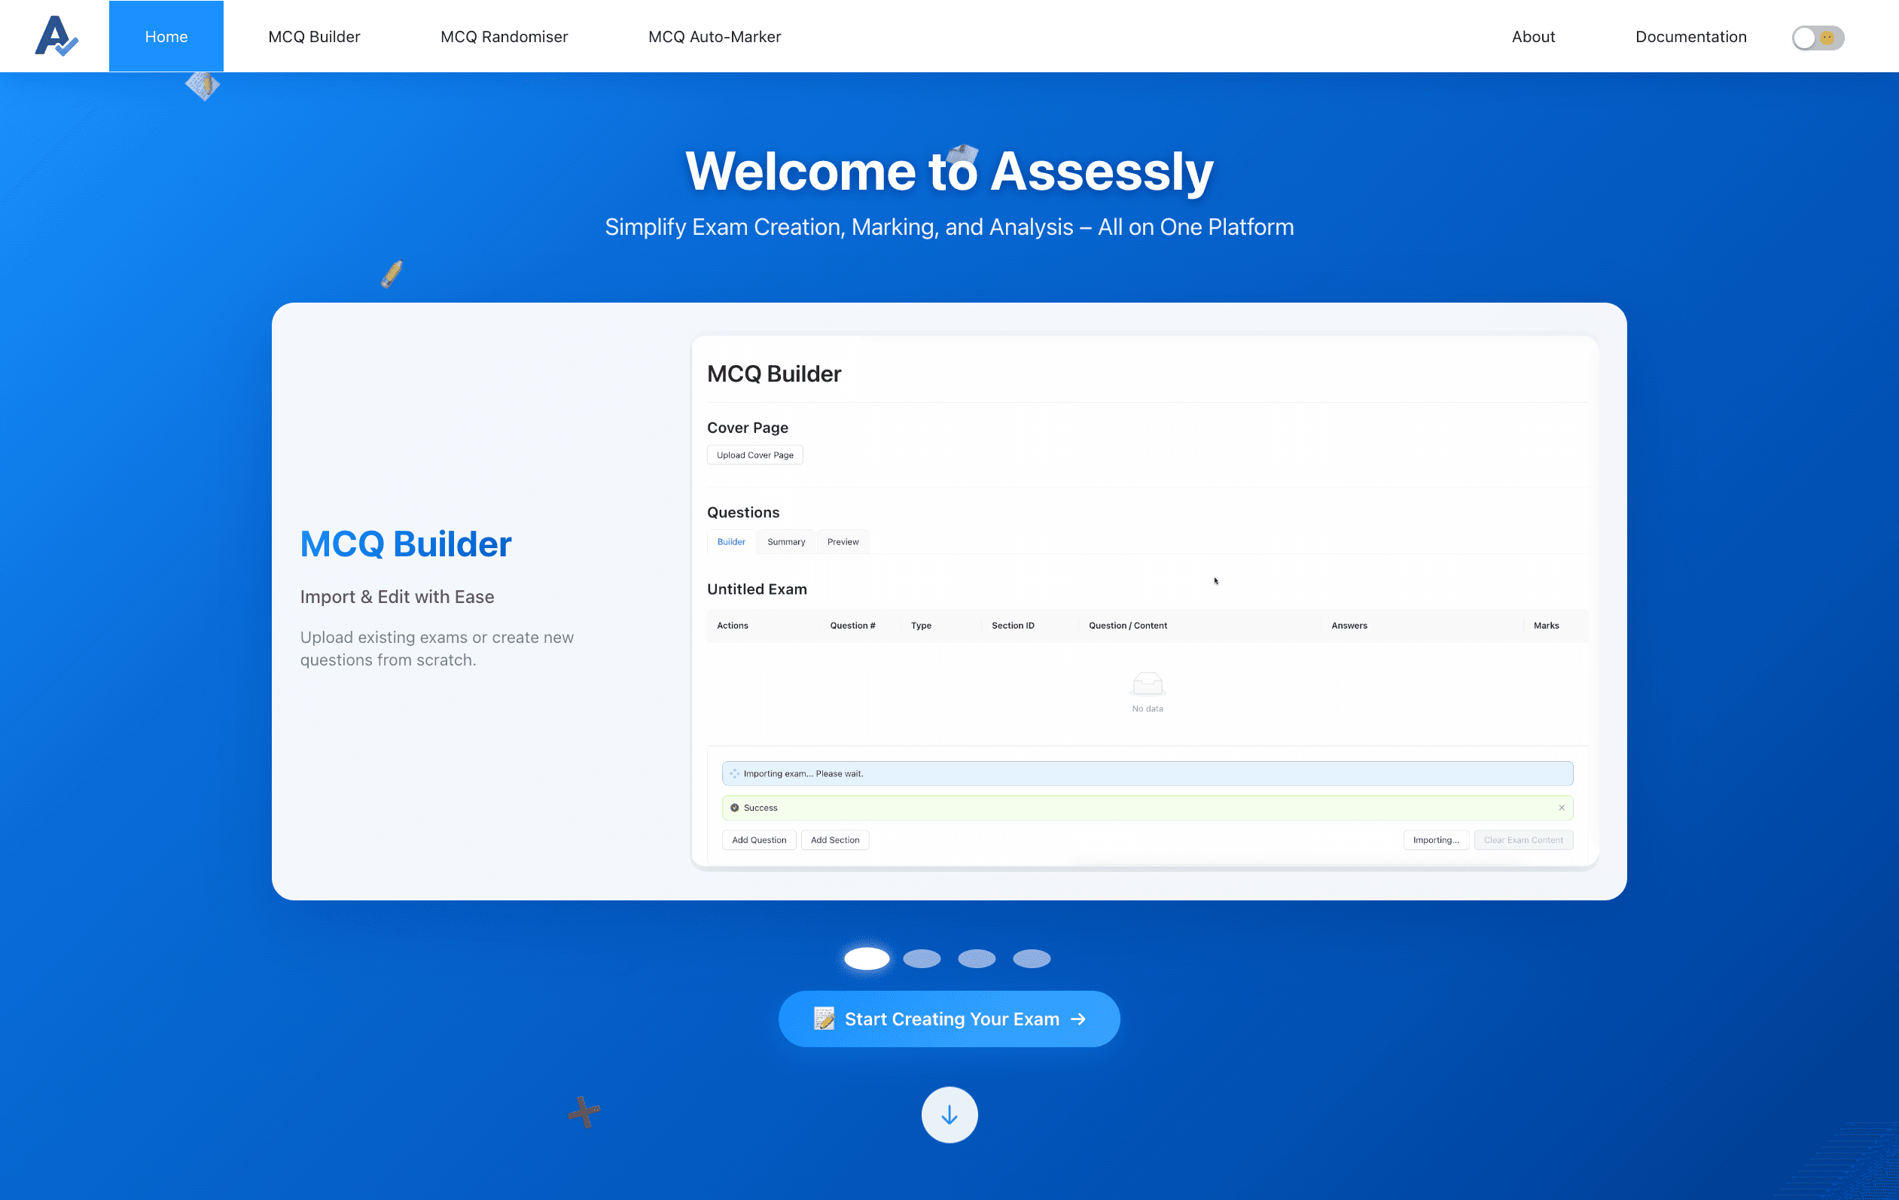The image size is (1899, 1200).
Task: Click the scroll-down arrow circle icon
Action: click(949, 1114)
